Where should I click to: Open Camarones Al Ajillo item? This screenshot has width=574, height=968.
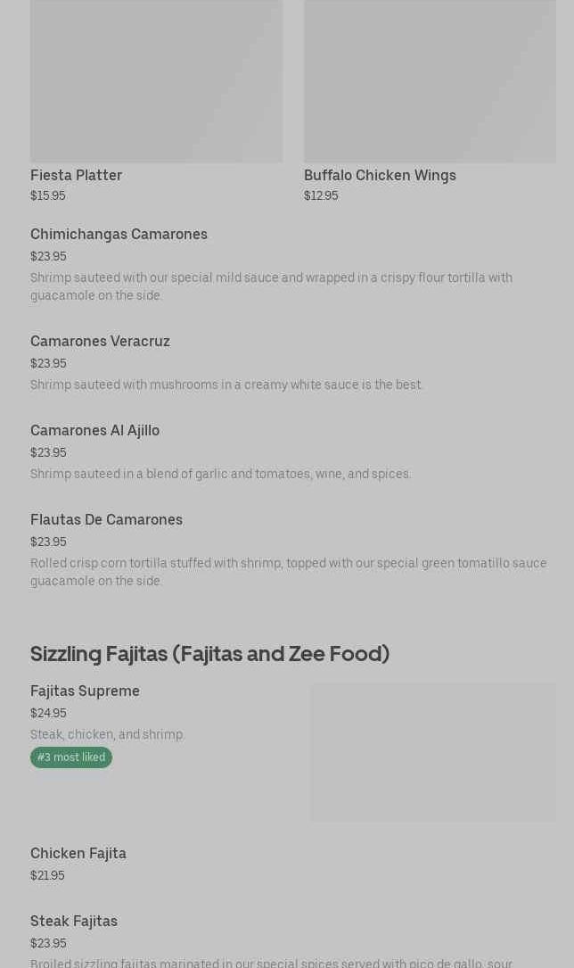(x=94, y=430)
